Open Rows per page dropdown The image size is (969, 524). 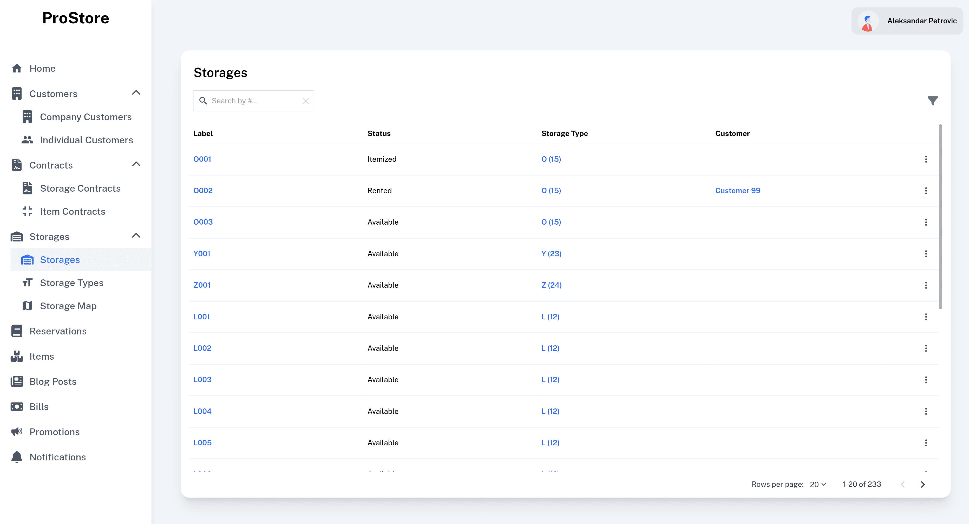coord(818,484)
